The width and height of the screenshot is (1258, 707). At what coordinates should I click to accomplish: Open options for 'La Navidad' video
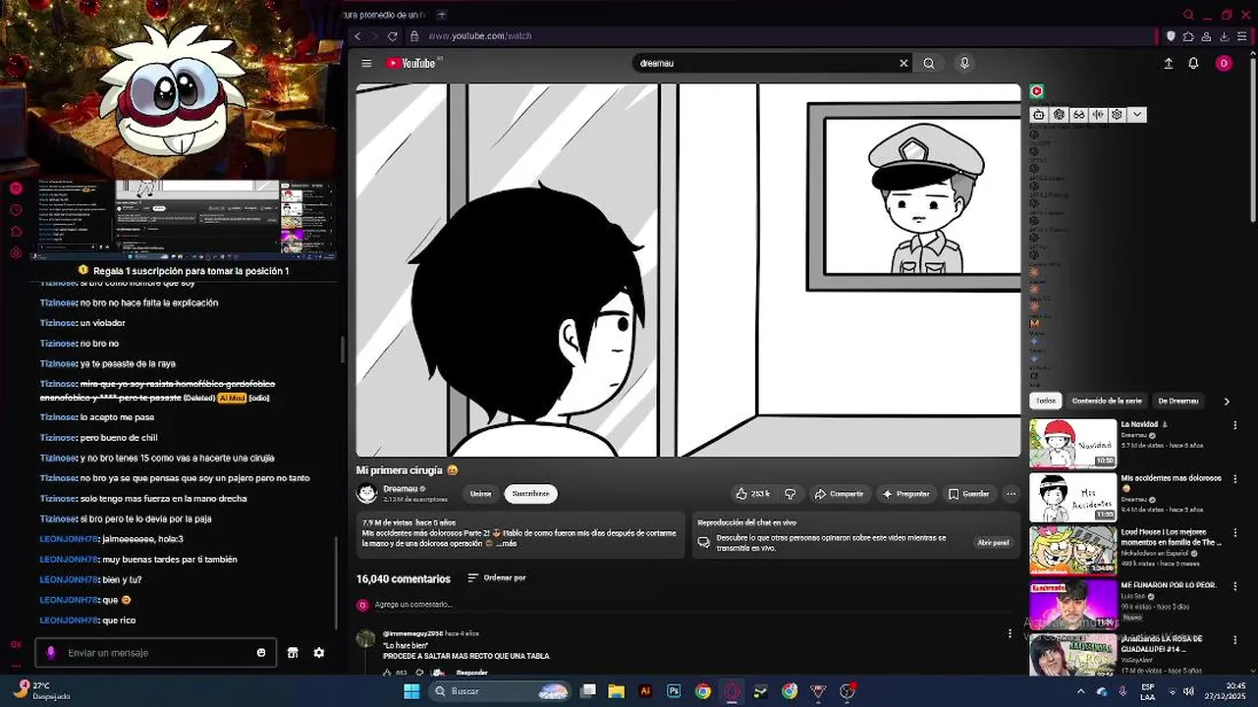[1235, 425]
